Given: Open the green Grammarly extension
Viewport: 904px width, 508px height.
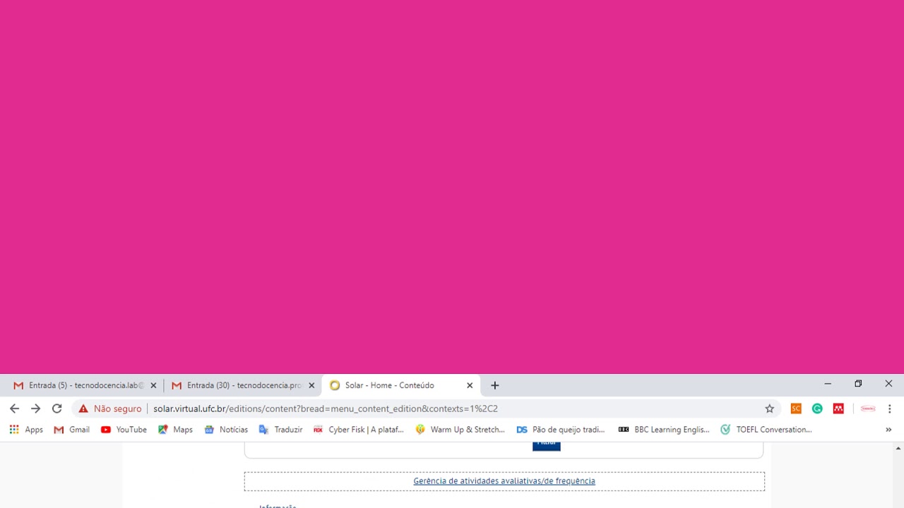Looking at the screenshot, I should 817,409.
